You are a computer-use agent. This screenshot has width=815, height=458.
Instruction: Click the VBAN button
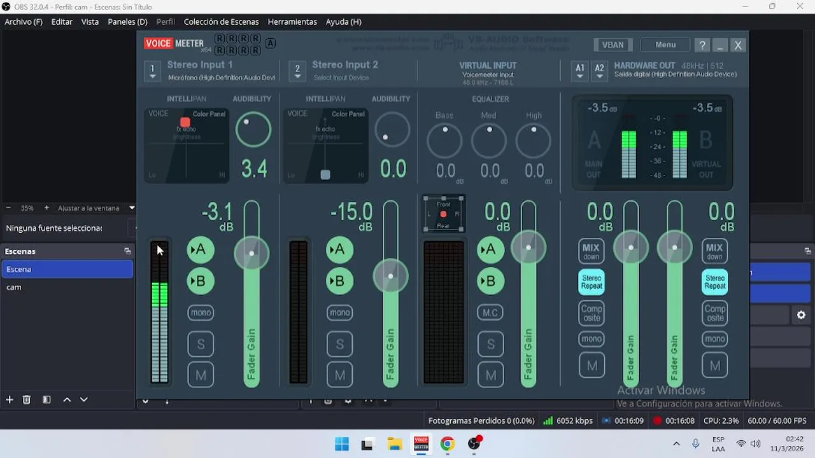(613, 45)
